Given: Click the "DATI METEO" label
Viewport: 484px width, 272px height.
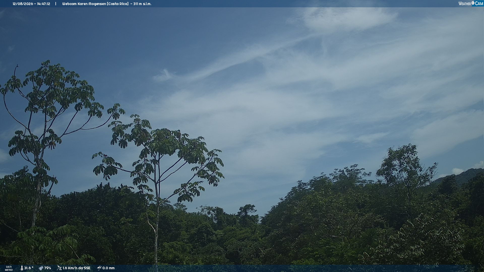Looking at the screenshot, I should click(9, 268).
